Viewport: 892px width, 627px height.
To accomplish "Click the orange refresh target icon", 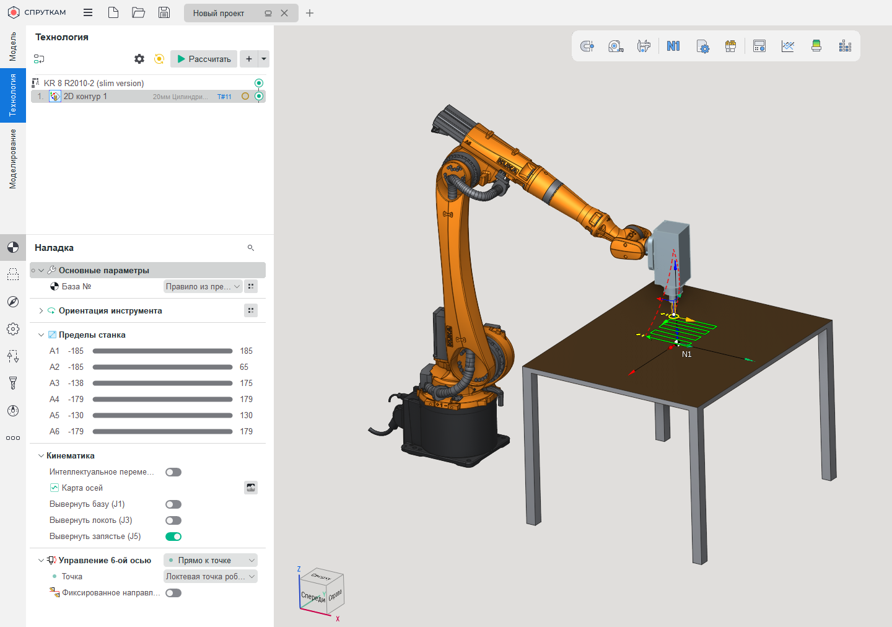I will 159,59.
